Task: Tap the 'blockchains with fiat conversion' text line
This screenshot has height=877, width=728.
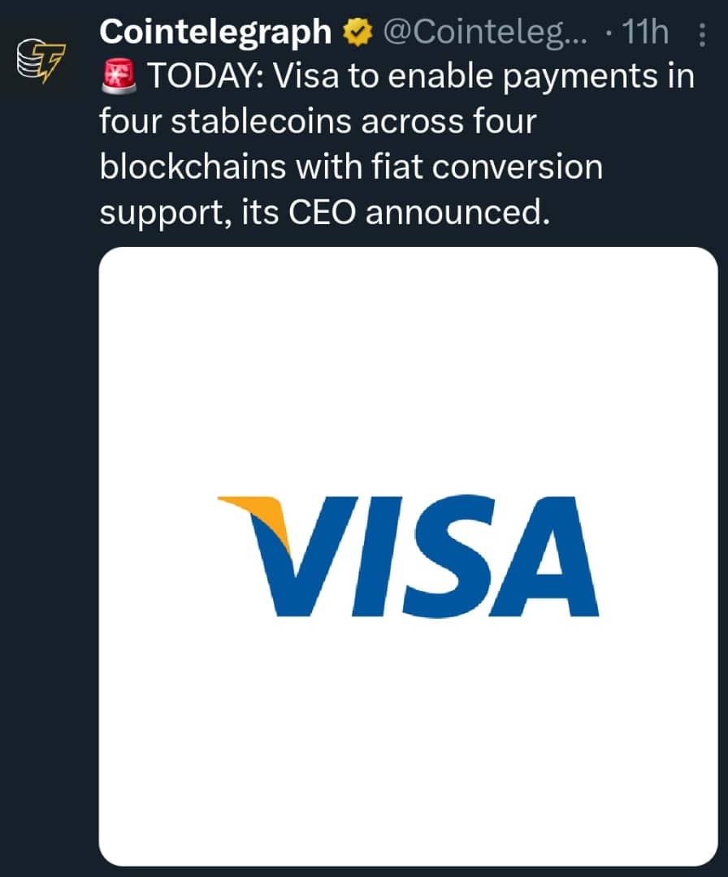Action: click(351, 167)
